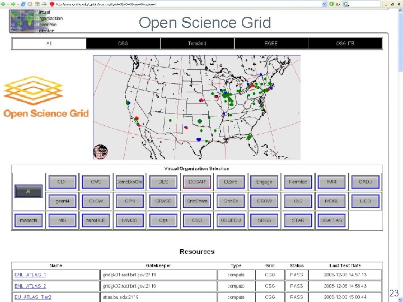Select the i2u2 virtual organization
This screenshot has width=403, height=302.
(x=298, y=201)
